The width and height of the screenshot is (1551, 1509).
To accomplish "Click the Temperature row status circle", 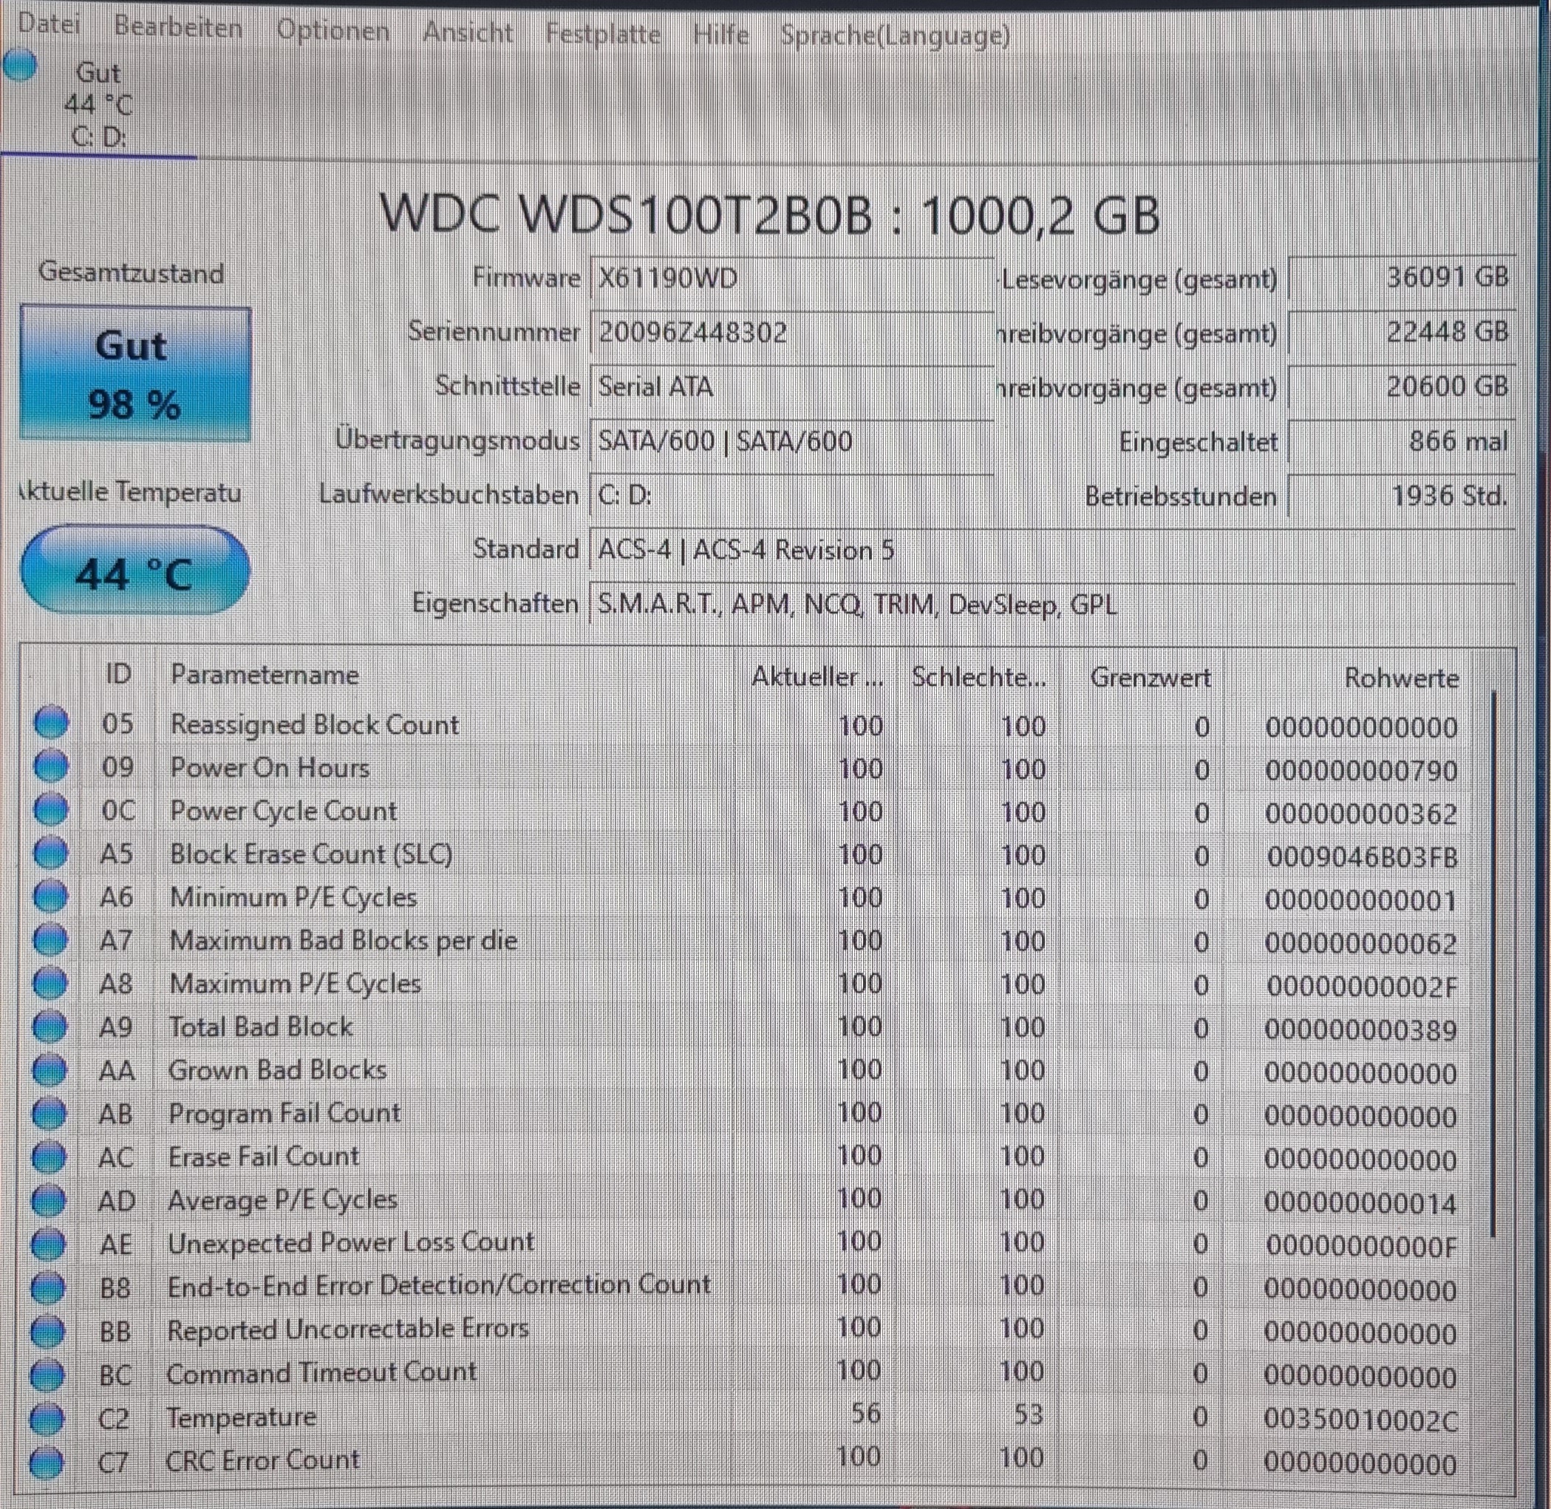I will point(47,1419).
